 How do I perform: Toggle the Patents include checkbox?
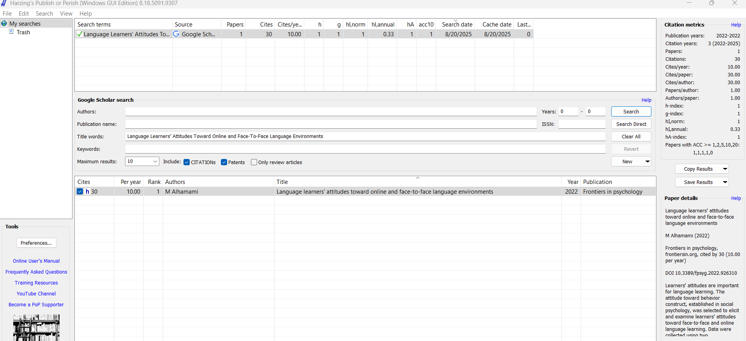click(x=224, y=162)
